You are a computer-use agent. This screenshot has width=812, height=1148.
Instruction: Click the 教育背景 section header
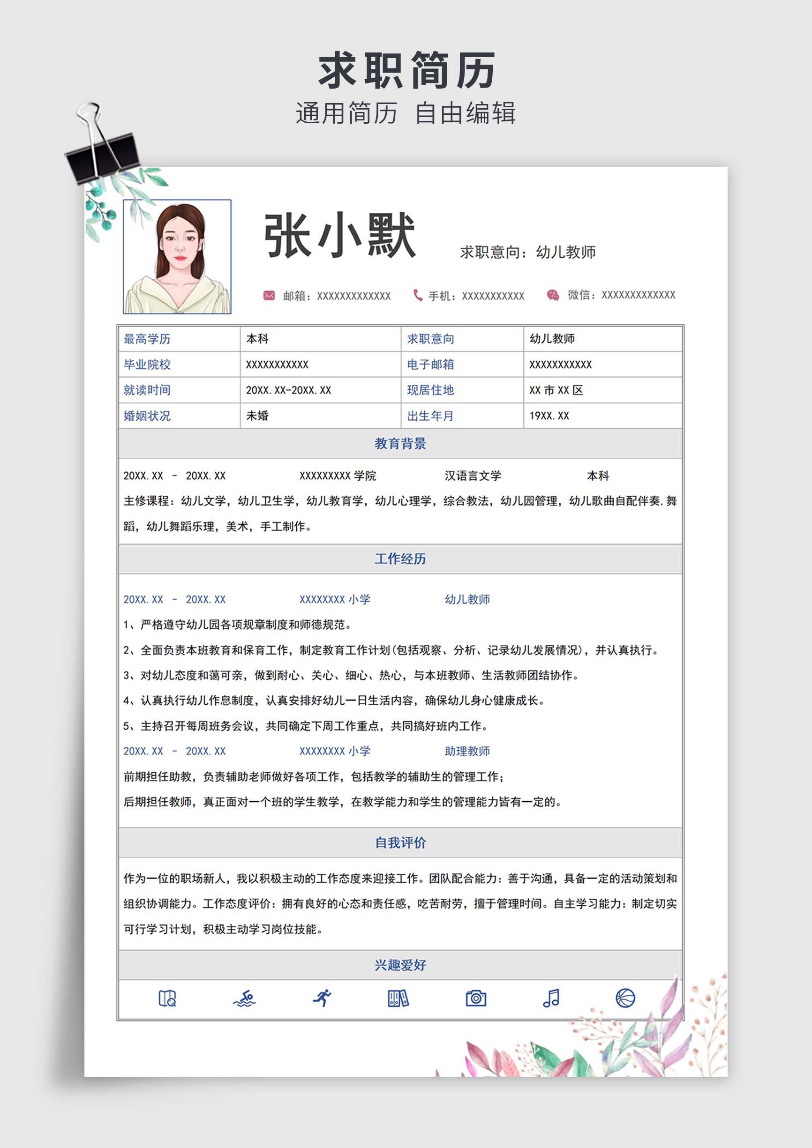(400, 443)
